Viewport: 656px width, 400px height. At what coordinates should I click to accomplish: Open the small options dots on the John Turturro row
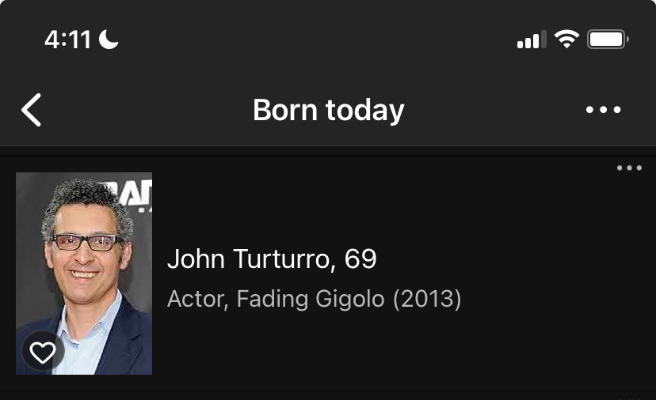pyautogui.click(x=629, y=168)
